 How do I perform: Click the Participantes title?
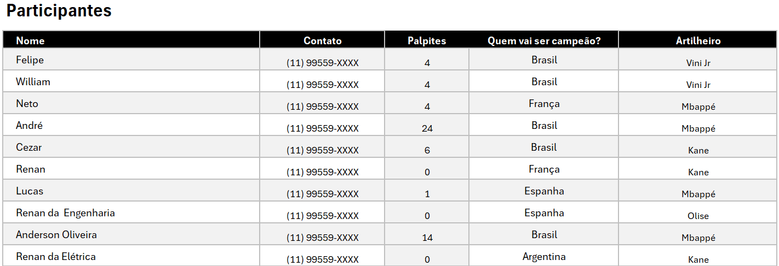coord(59,11)
